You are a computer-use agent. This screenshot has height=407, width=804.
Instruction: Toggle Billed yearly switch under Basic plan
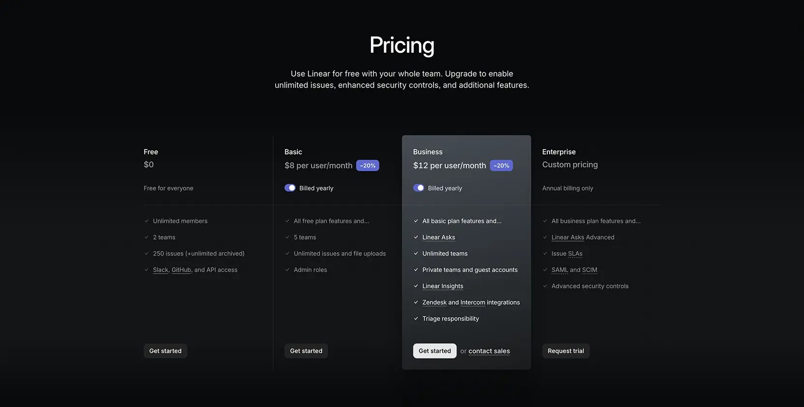[x=290, y=188]
